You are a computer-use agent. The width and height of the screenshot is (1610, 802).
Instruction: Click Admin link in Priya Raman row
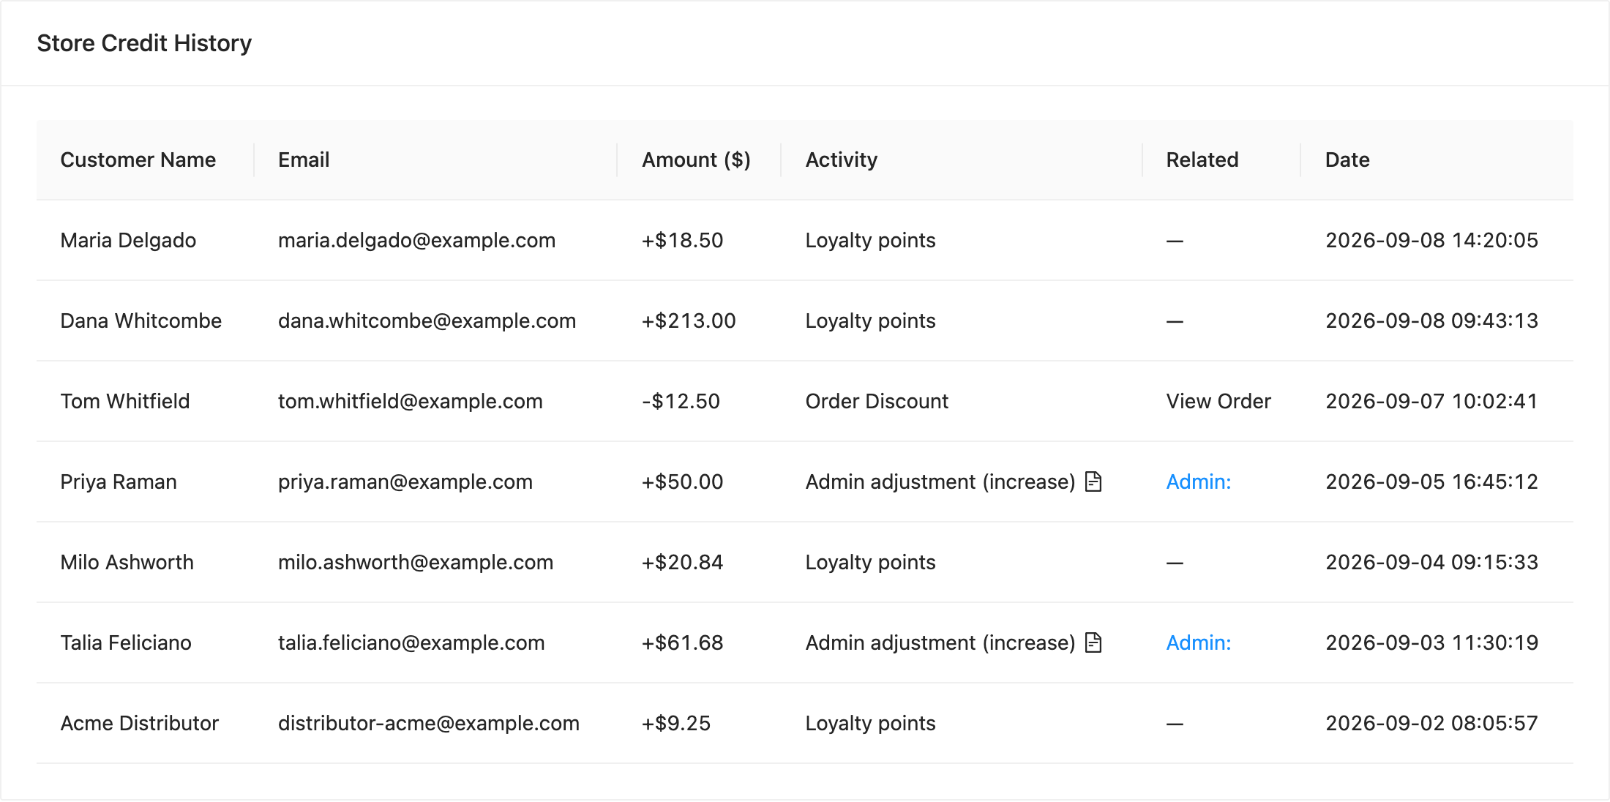[1199, 481]
